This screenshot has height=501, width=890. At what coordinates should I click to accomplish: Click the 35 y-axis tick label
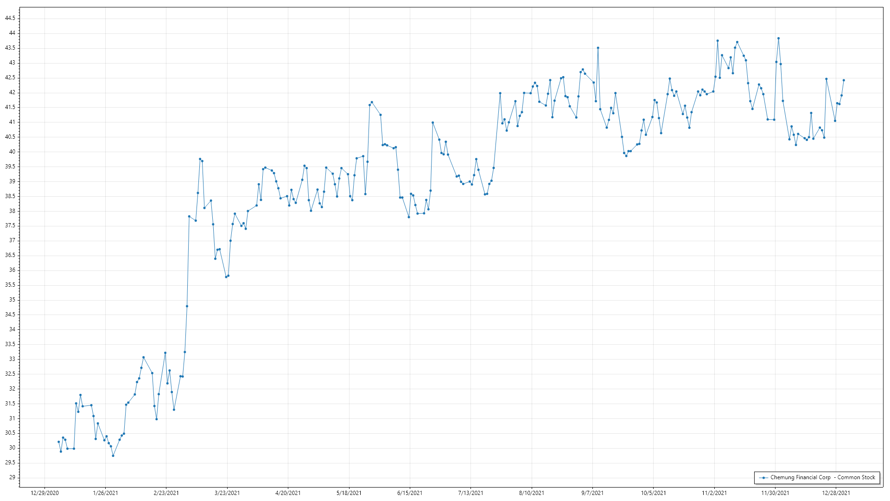(12, 300)
